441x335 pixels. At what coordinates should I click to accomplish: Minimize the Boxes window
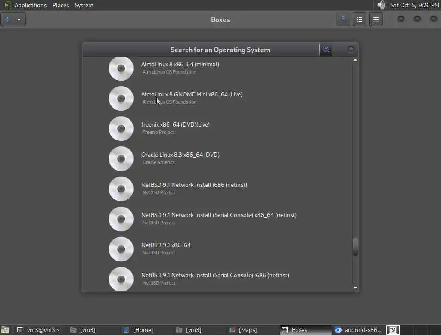[x=401, y=19]
